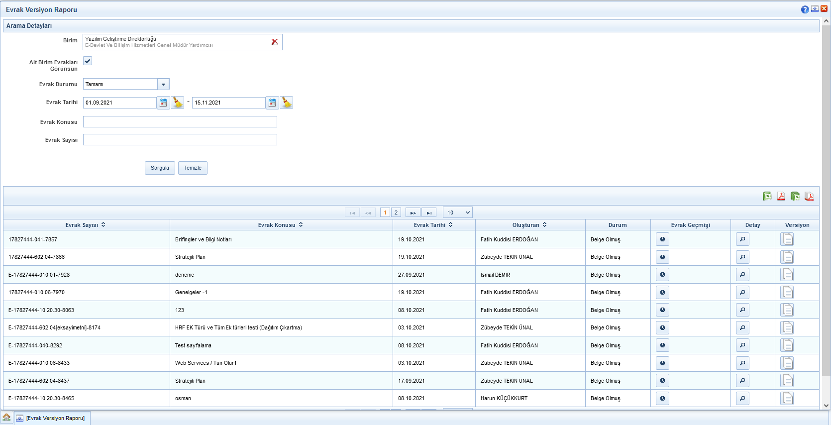Click the vertical scrollbar down arrow
This screenshot has height=425, width=831.
pos(826,406)
